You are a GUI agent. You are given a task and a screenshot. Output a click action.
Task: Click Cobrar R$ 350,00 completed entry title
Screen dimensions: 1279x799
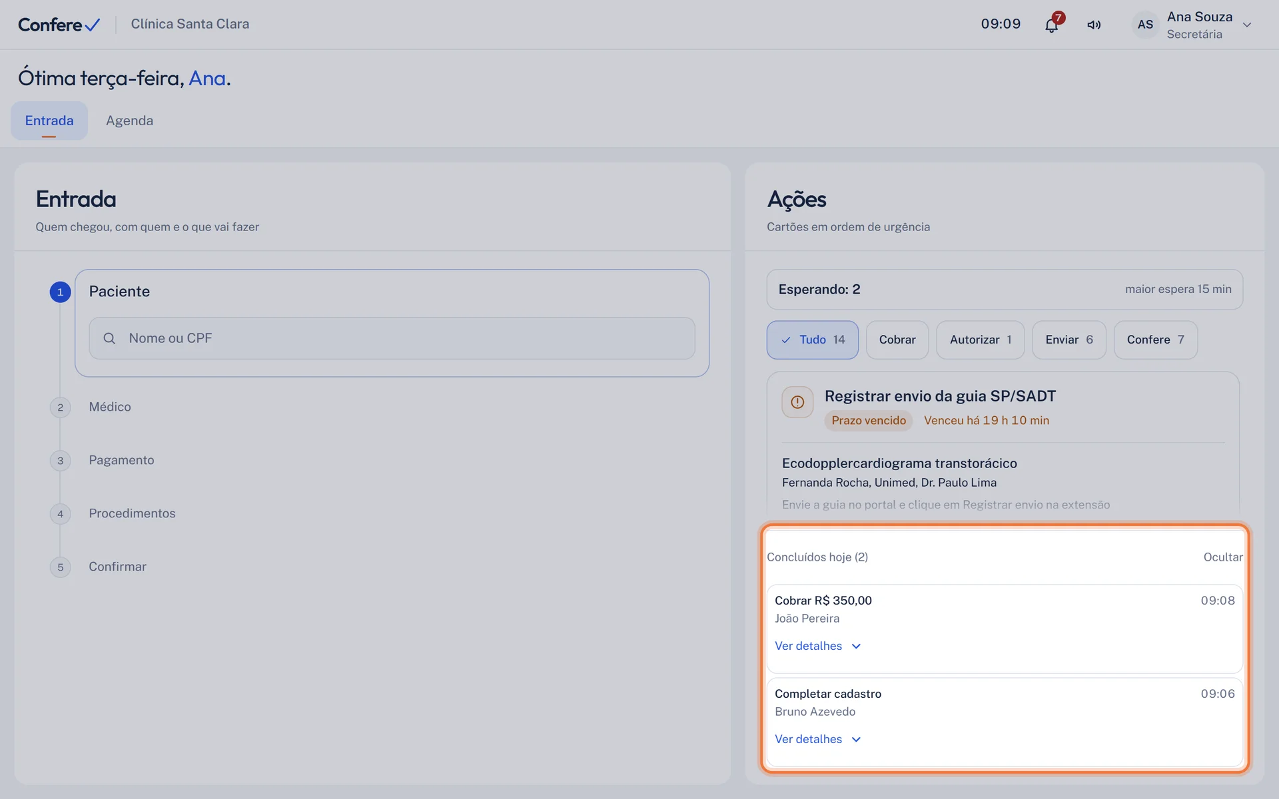[x=823, y=601]
